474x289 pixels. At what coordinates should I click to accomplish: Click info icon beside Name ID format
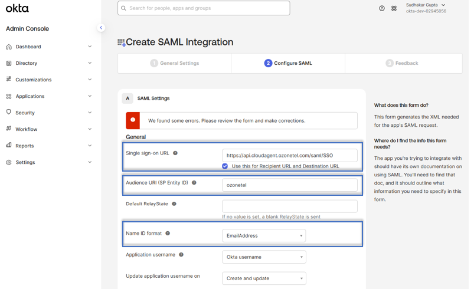click(x=168, y=233)
